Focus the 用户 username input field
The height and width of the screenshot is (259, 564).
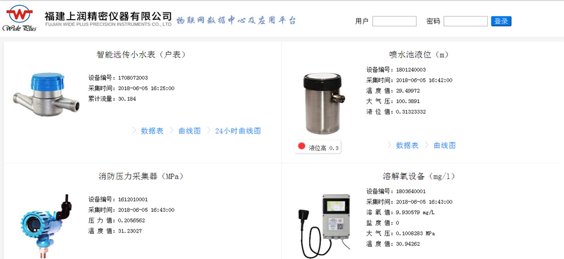[x=394, y=21]
